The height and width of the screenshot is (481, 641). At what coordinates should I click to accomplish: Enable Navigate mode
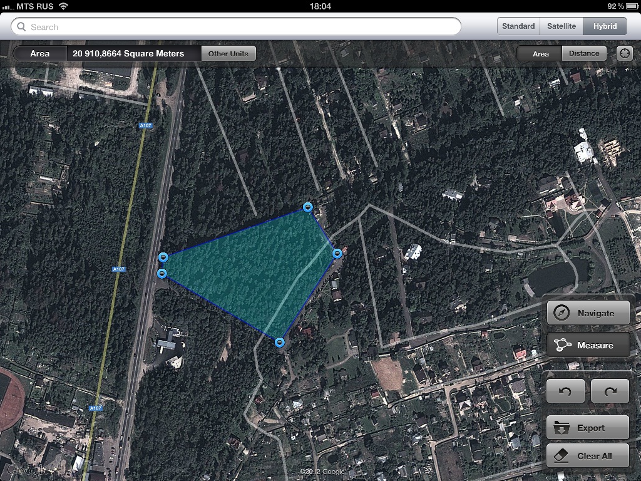(x=588, y=313)
